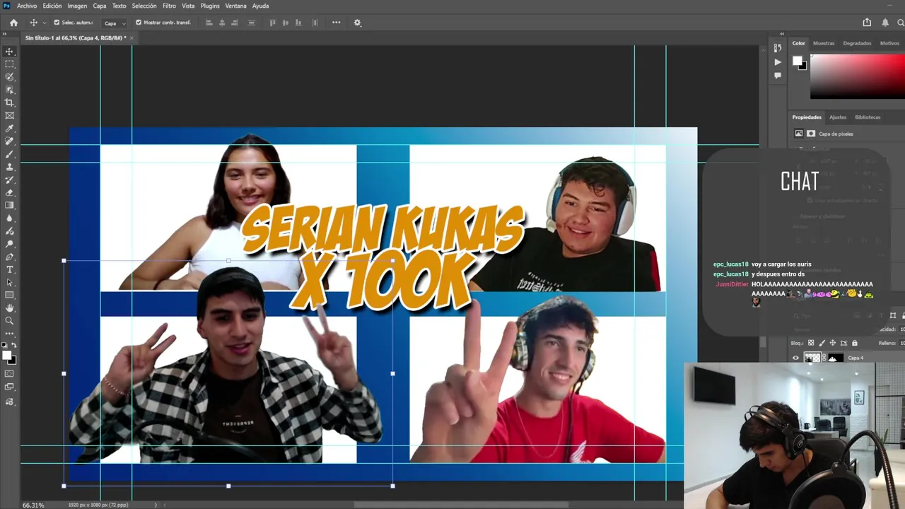Select the Eraser tool

[x=9, y=192]
